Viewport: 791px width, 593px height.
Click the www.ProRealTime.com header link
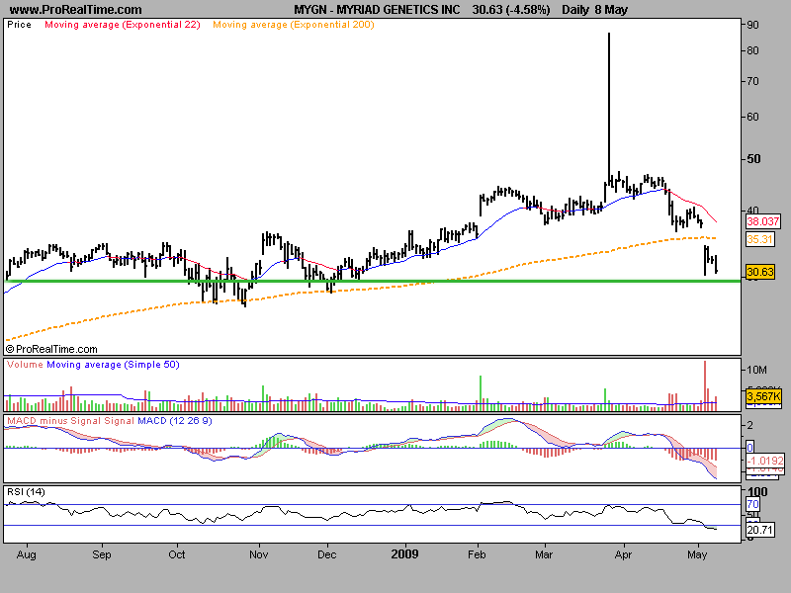pos(76,10)
